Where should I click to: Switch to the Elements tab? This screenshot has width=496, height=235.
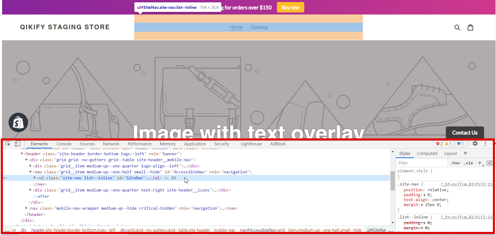coord(39,144)
